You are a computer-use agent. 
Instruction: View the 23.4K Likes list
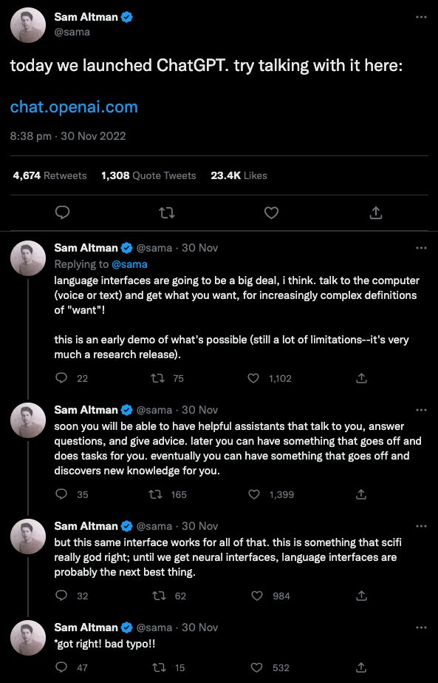click(239, 175)
